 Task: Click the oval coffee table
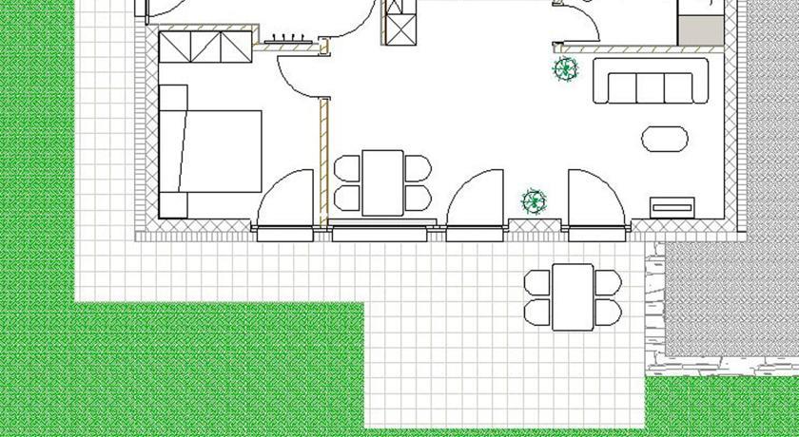point(664,139)
